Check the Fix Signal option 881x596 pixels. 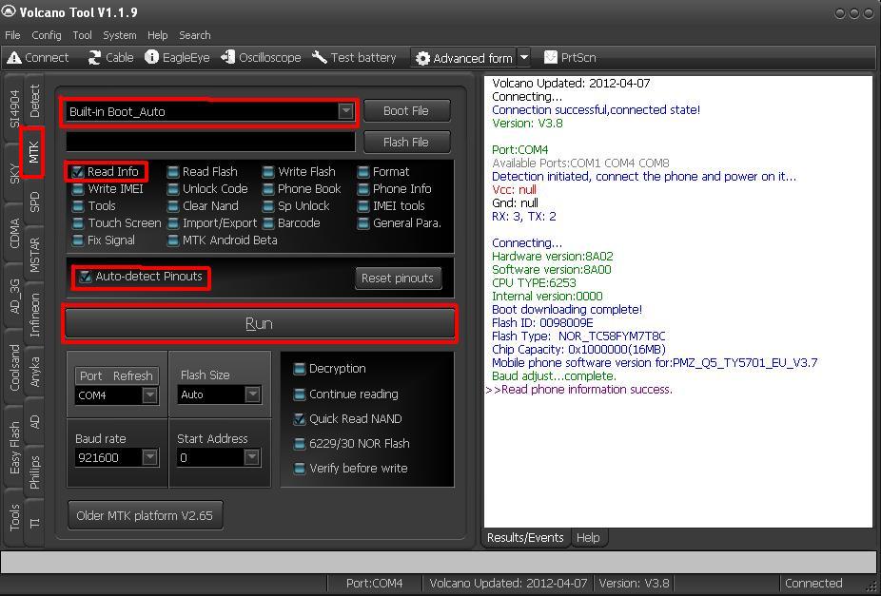(77, 240)
